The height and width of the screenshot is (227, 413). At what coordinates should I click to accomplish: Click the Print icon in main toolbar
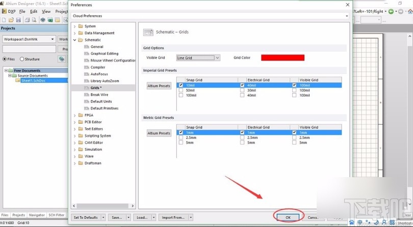click(27, 20)
